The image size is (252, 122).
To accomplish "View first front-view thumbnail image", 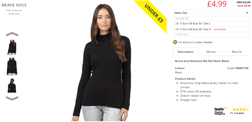I will pos(12,47).
